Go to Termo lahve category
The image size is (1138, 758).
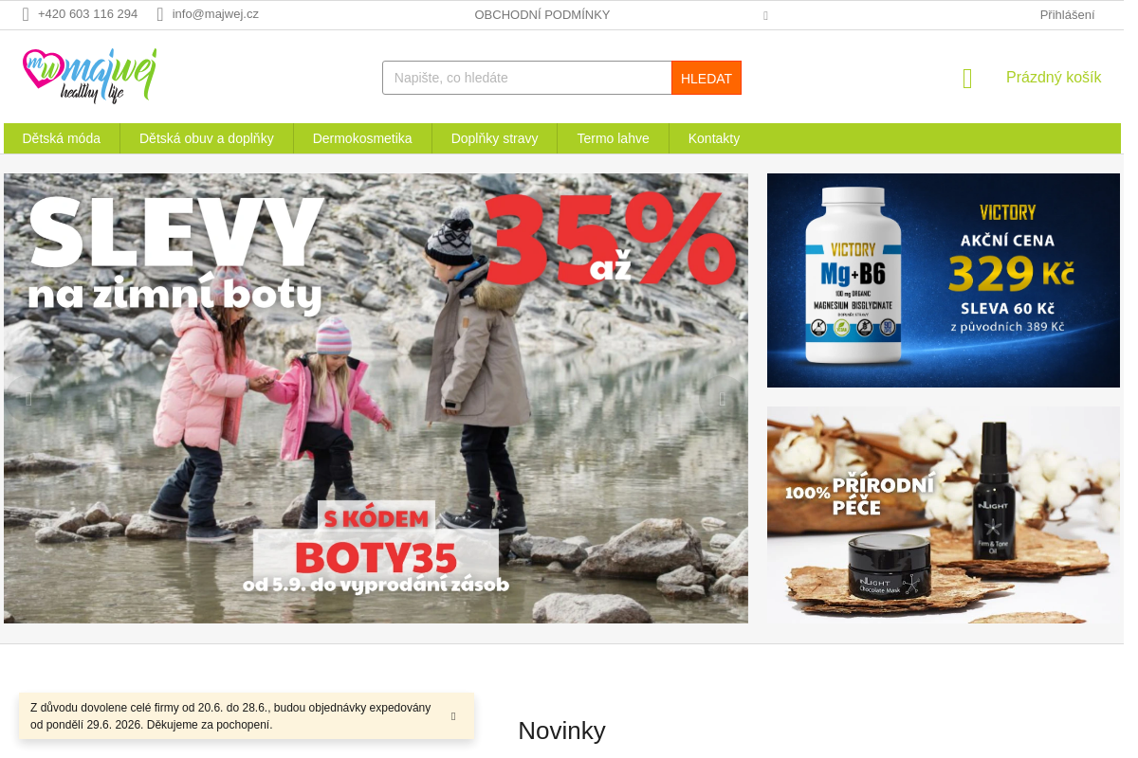coord(613,138)
